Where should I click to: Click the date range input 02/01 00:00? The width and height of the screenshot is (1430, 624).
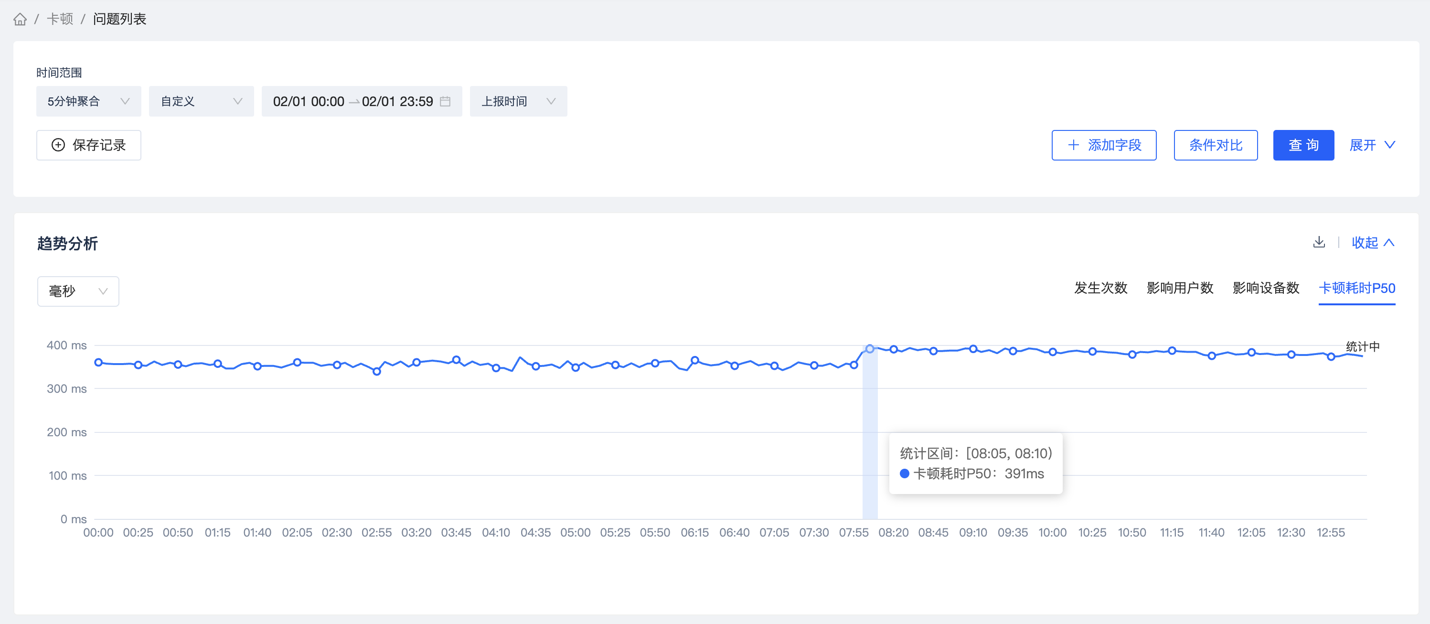click(x=308, y=101)
